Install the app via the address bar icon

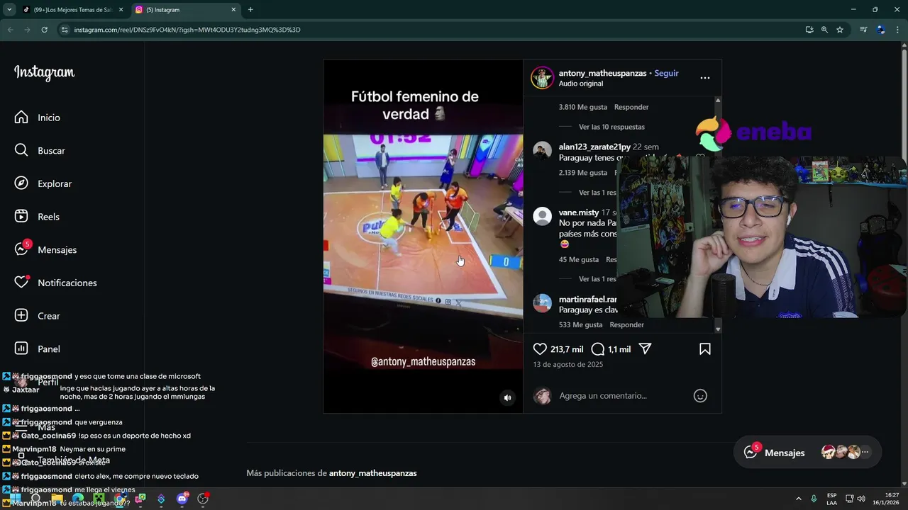pyautogui.click(x=809, y=30)
